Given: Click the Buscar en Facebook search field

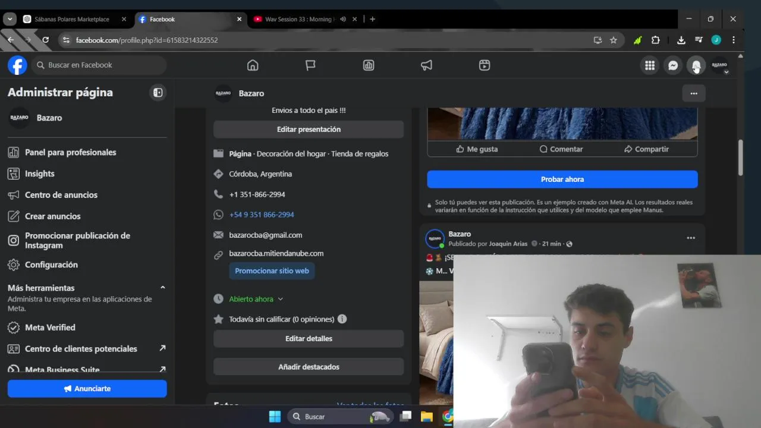Looking at the screenshot, I should [99, 65].
